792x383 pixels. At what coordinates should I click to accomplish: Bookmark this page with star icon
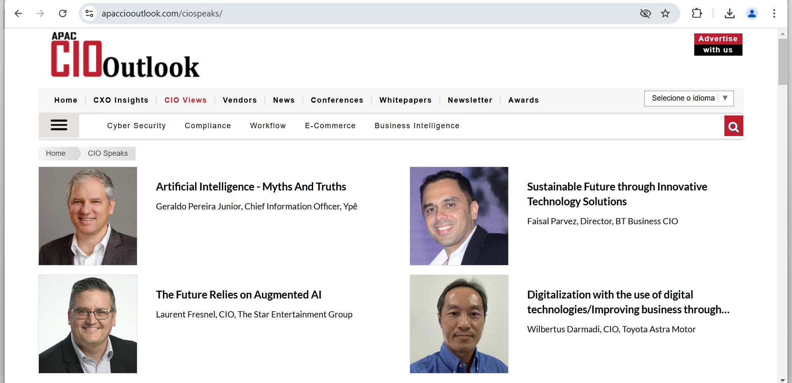tap(665, 14)
